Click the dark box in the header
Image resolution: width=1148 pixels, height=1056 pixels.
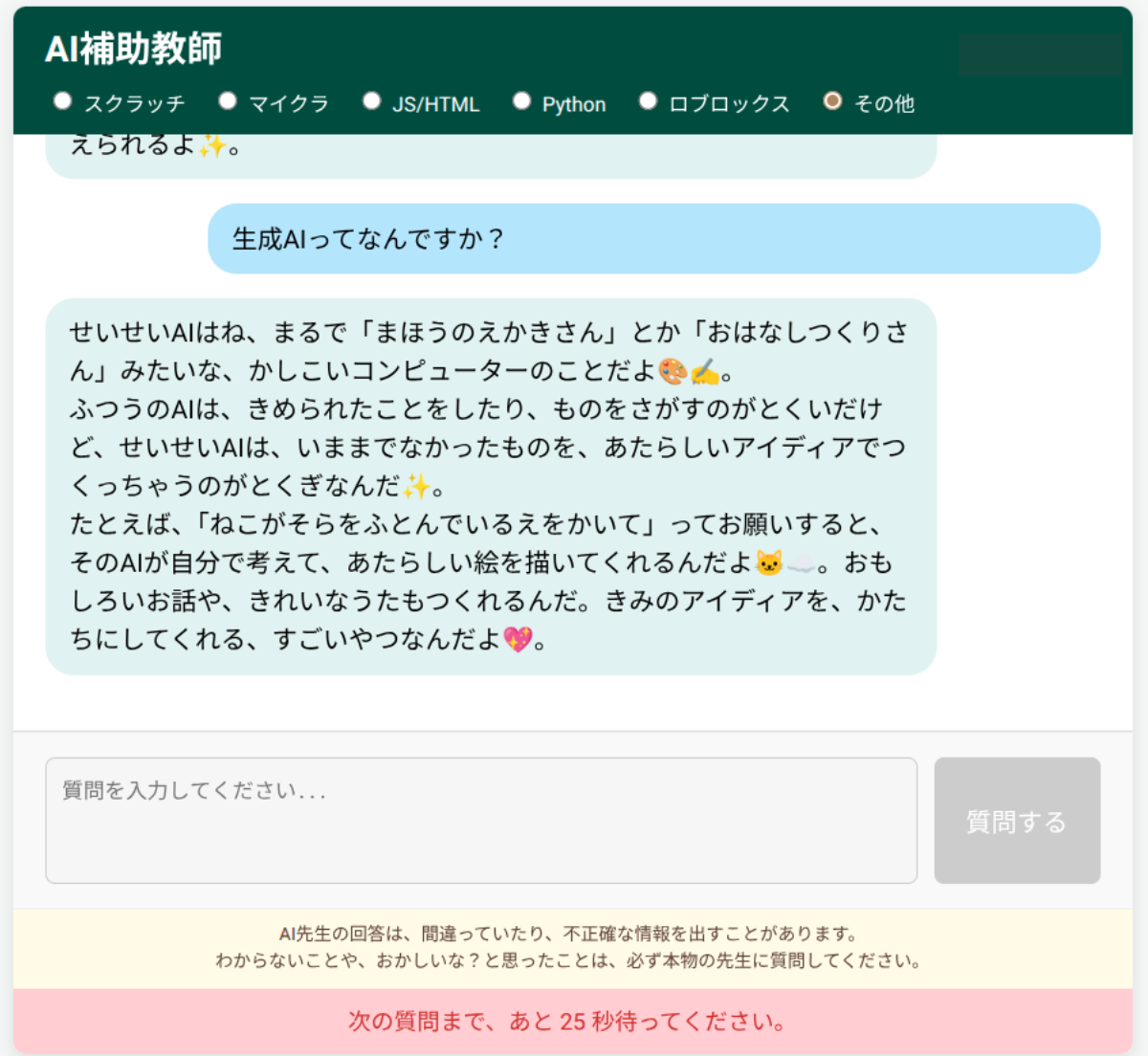tap(1041, 55)
